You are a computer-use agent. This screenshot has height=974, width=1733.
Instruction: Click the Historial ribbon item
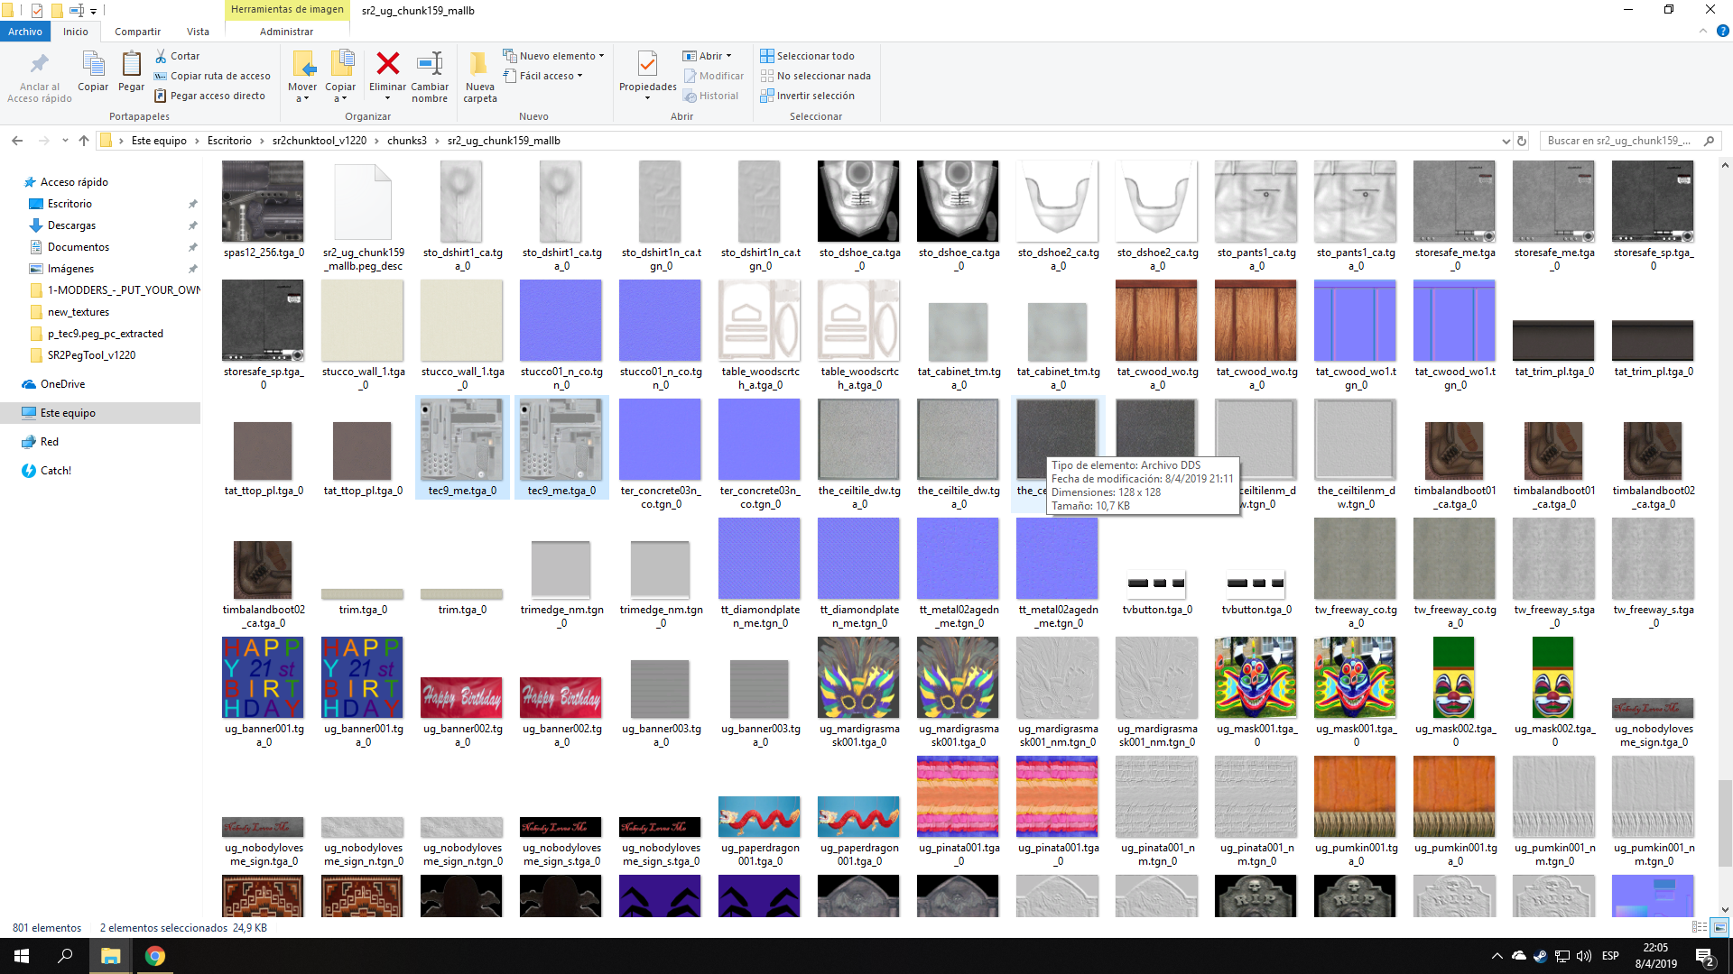(x=710, y=96)
